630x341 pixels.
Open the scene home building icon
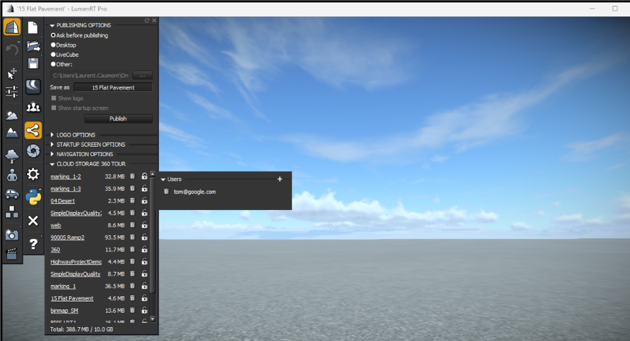(x=12, y=28)
